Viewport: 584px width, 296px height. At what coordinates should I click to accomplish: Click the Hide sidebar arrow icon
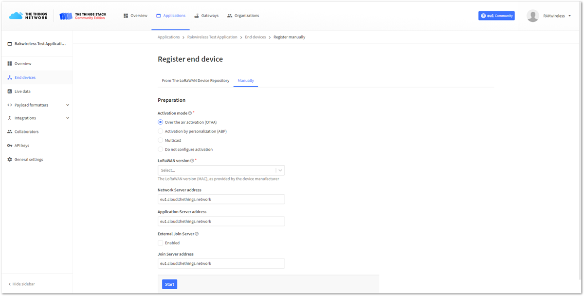pyautogui.click(x=10, y=284)
